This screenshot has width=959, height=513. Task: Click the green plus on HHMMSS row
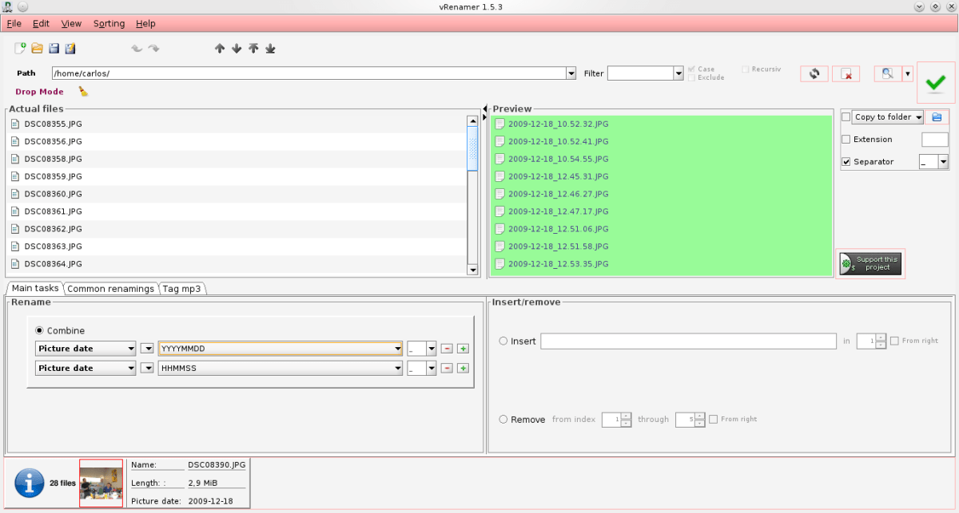(x=463, y=368)
